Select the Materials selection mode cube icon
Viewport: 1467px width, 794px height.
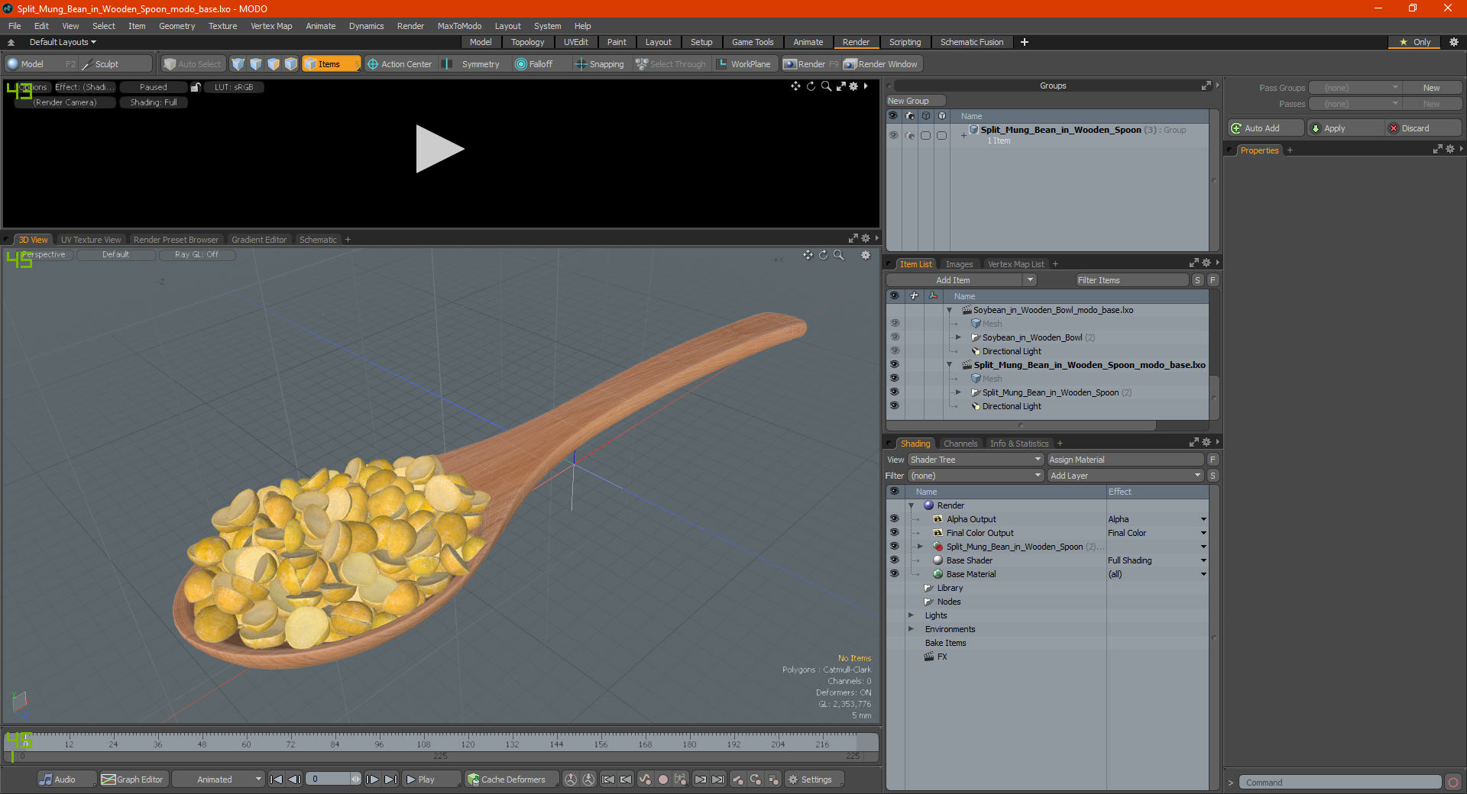tap(291, 64)
